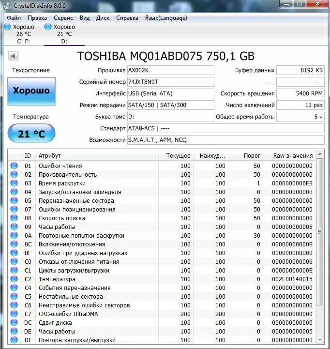Open the Правка menu
Image resolution: width=330 pixels, height=349 pixels.
pyautogui.click(x=37, y=18)
